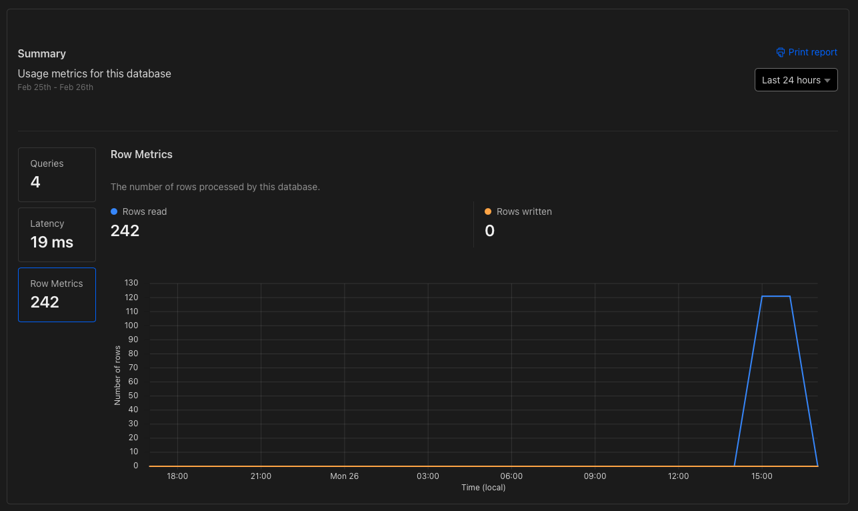Click the peak of the blue chart line

pyautogui.click(x=775, y=296)
